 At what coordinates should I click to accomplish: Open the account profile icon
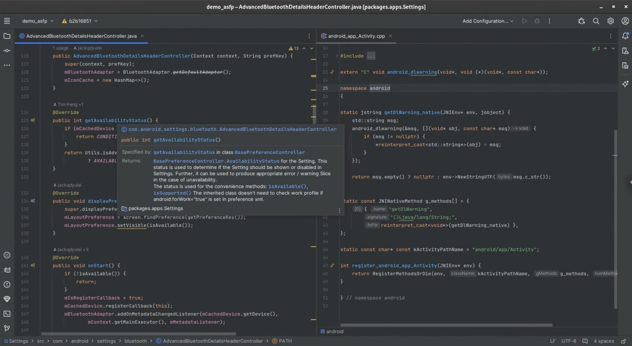(x=625, y=21)
